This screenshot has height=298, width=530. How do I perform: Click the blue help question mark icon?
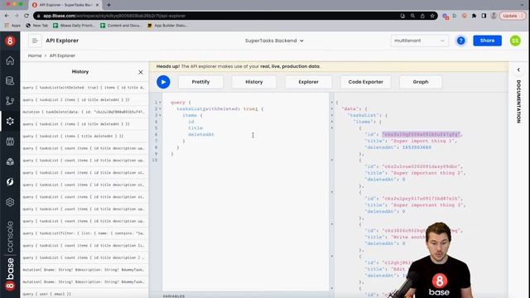460,41
